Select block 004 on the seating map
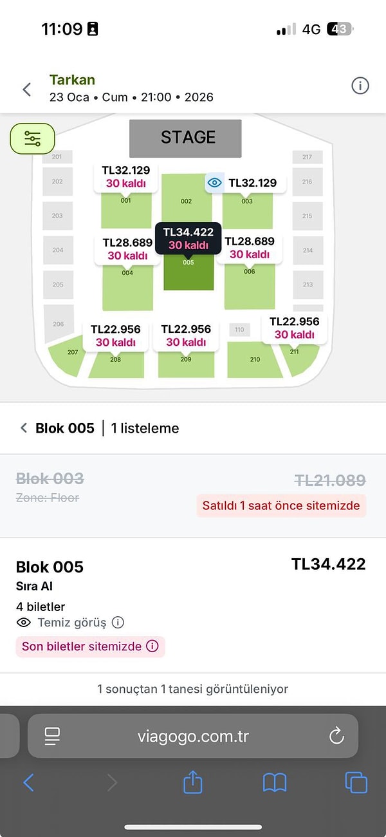This screenshot has height=837, width=386. 127,290
